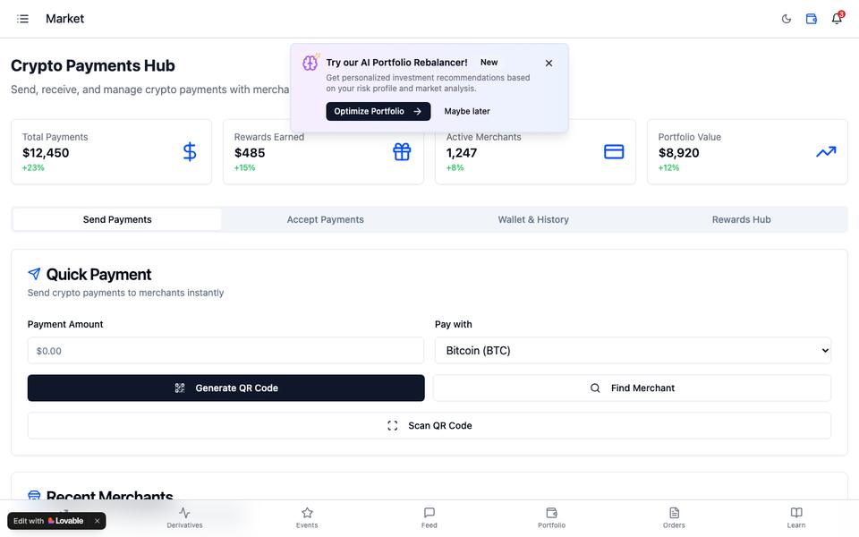Open the wallet icon in header
The height and width of the screenshot is (537, 859).
pyautogui.click(x=812, y=19)
